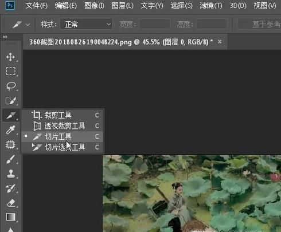Select the Quick Selection tool
Screen dimensions: 281x232
click(10, 101)
